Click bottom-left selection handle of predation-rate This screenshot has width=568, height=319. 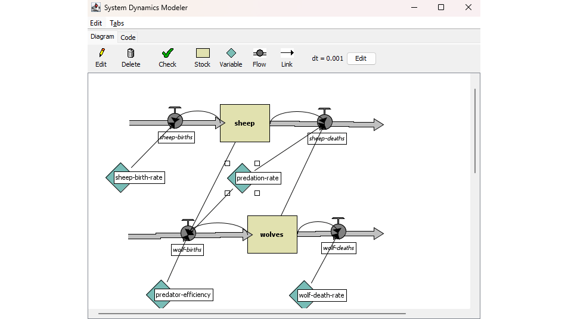click(227, 193)
